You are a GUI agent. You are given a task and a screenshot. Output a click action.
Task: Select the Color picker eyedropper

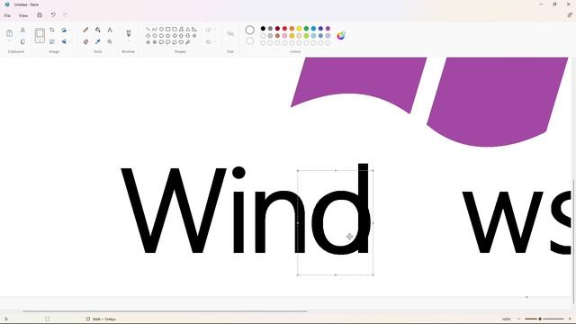point(98,41)
